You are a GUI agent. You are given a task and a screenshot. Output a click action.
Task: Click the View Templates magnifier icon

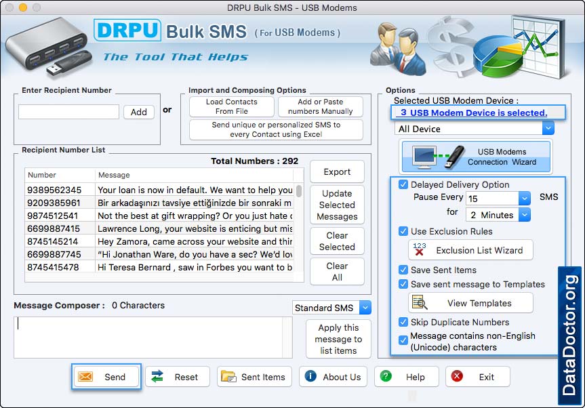(x=420, y=303)
